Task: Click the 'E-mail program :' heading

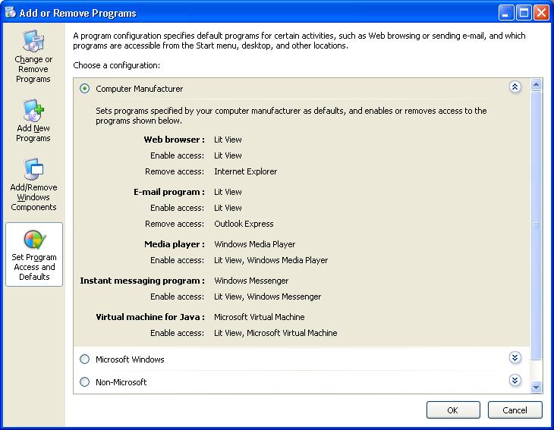Action: (x=169, y=192)
